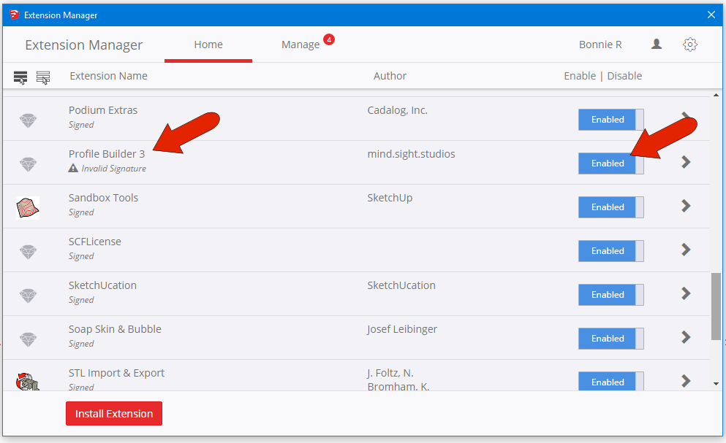The height and width of the screenshot is (443, 726).
Task: Click author Josef Leibinger
Action: (x=402, y=329)
